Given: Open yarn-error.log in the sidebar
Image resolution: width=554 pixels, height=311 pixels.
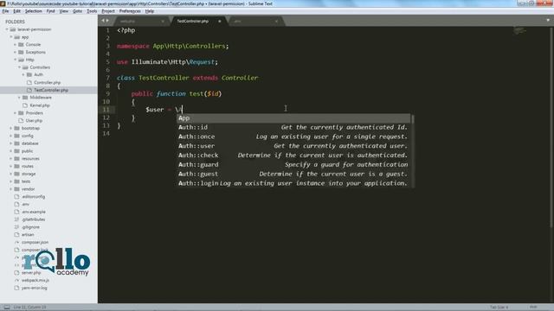Looking at the screenshot, I should pyautogui.click(x=35, y=288).
